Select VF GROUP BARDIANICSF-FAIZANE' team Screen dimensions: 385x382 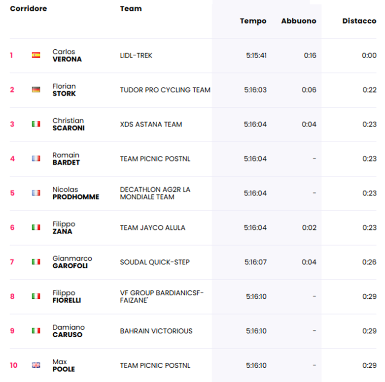tap(162, 296)
